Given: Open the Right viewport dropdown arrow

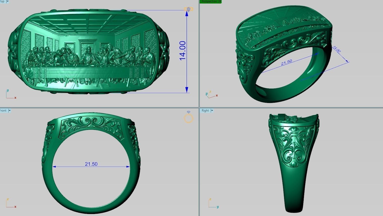Looking at the screenshot, I should pos(212,111).
